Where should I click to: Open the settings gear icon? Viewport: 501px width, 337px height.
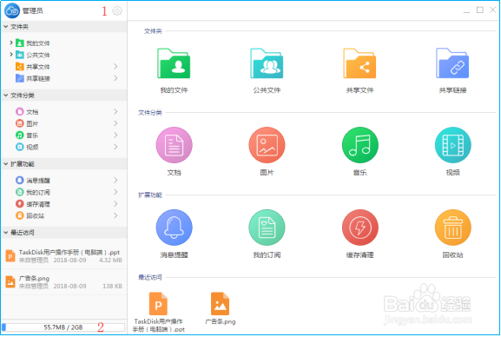117,11
